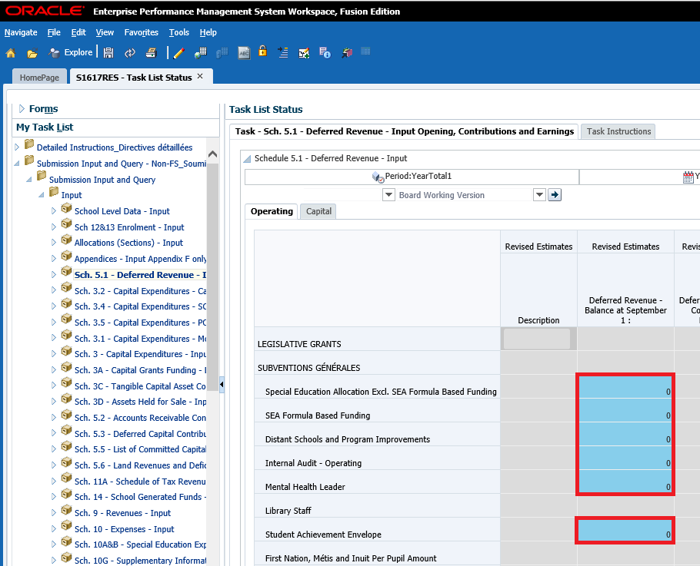
Task: Open the Board Working Version dropdown
Action: click(539, 195)
